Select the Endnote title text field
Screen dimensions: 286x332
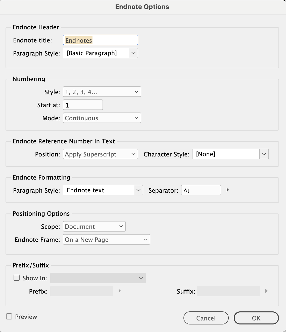[100, 40]
